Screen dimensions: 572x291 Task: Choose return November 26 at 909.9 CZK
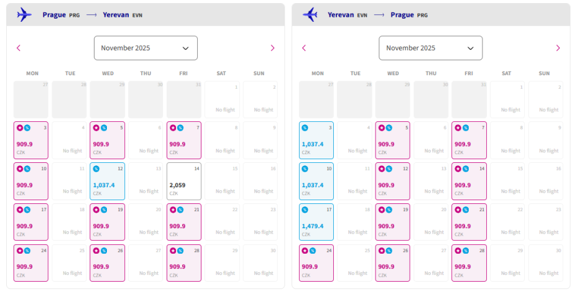click(x=393, y=263)
